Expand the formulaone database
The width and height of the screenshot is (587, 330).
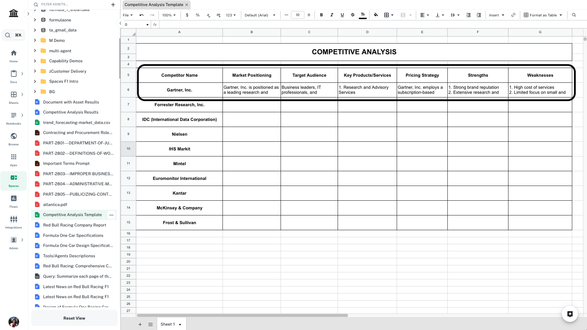35,20
